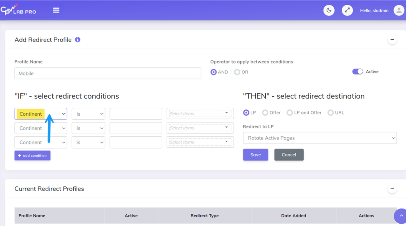This screenshot has height=226, width=406.
Task: Click the scroll-to-top round button
Action: [401, 216]
